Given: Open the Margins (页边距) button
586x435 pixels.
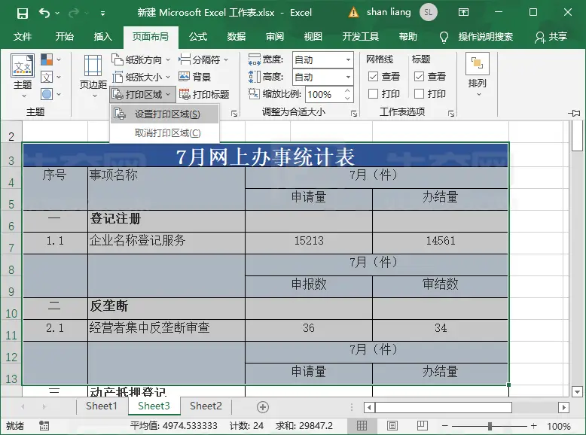Looking at the screenshot, I should pyautogui.click(x=93, y=76).
